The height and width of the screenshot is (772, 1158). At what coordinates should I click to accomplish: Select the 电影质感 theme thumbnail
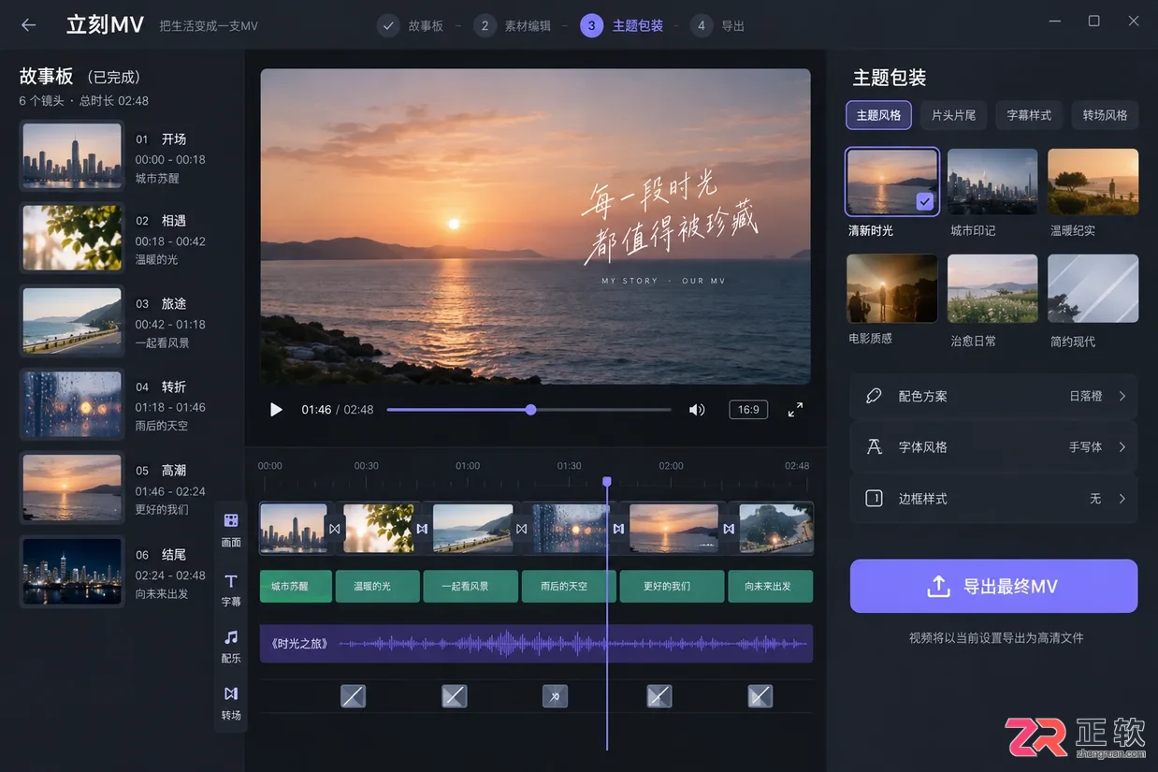tap(891, 288)
